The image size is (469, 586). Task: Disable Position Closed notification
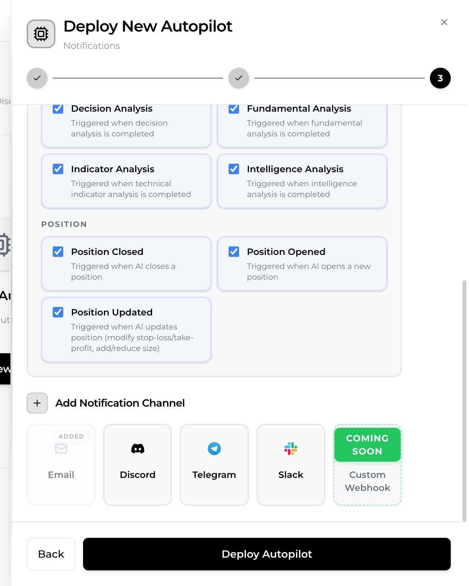point(58,252)
